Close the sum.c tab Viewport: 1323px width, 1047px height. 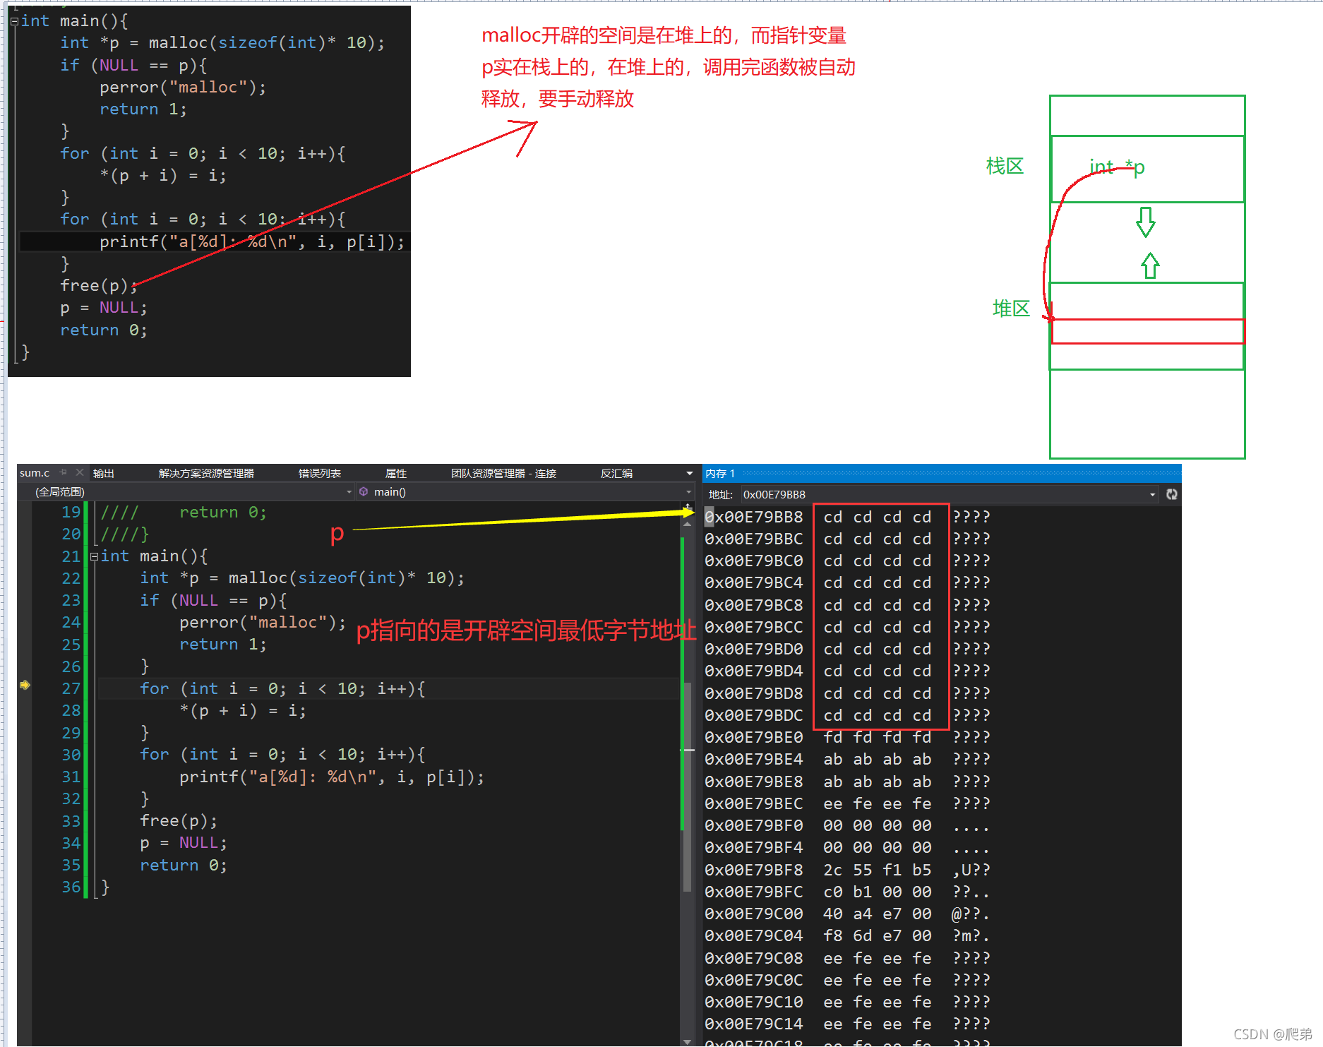[79, 472]
